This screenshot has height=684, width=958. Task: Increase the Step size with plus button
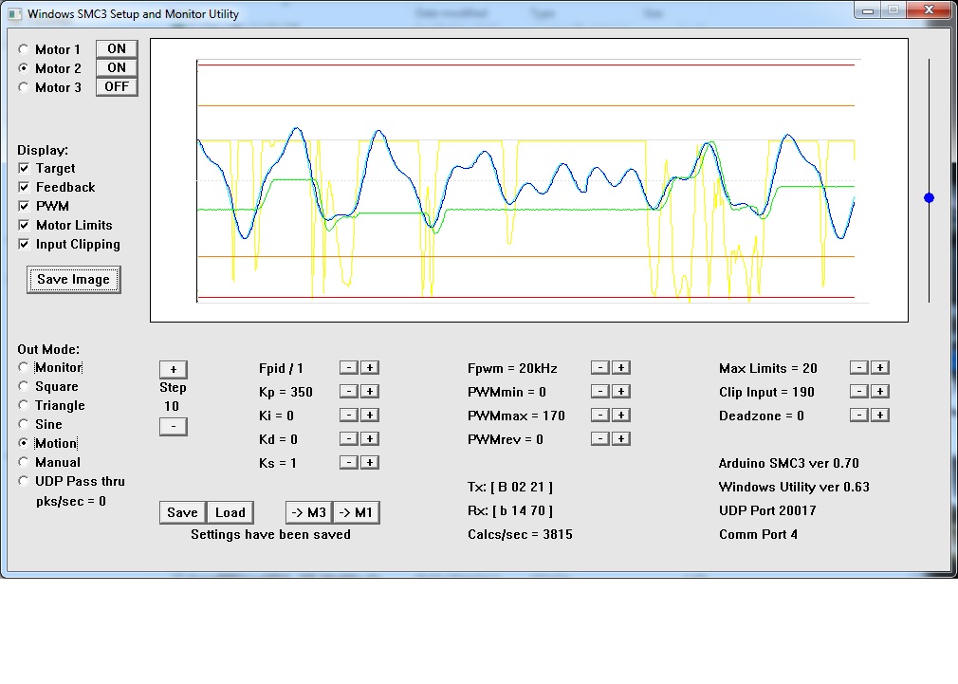[173, 370]
